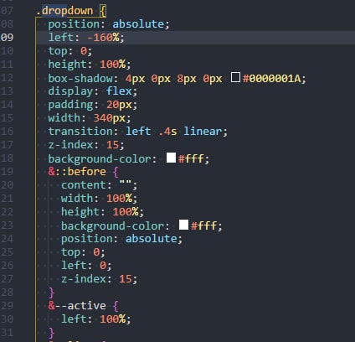
Task: Click 'left' keyword in transition line
Action: click(x=138, y=132)
